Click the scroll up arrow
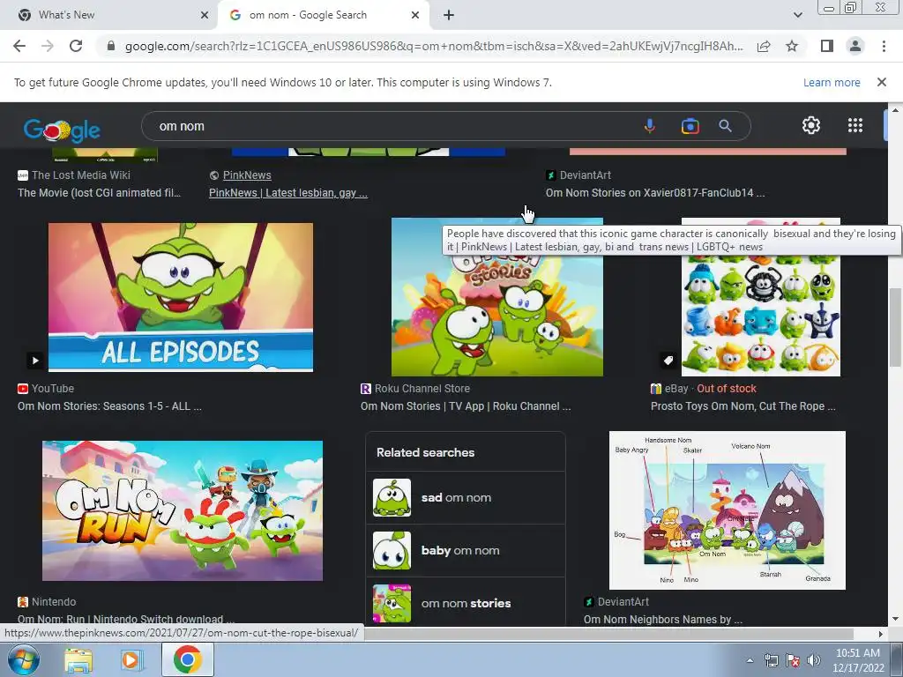Image resolution: width=903 pixels, height=677 pixels. (x=894, y=109)
